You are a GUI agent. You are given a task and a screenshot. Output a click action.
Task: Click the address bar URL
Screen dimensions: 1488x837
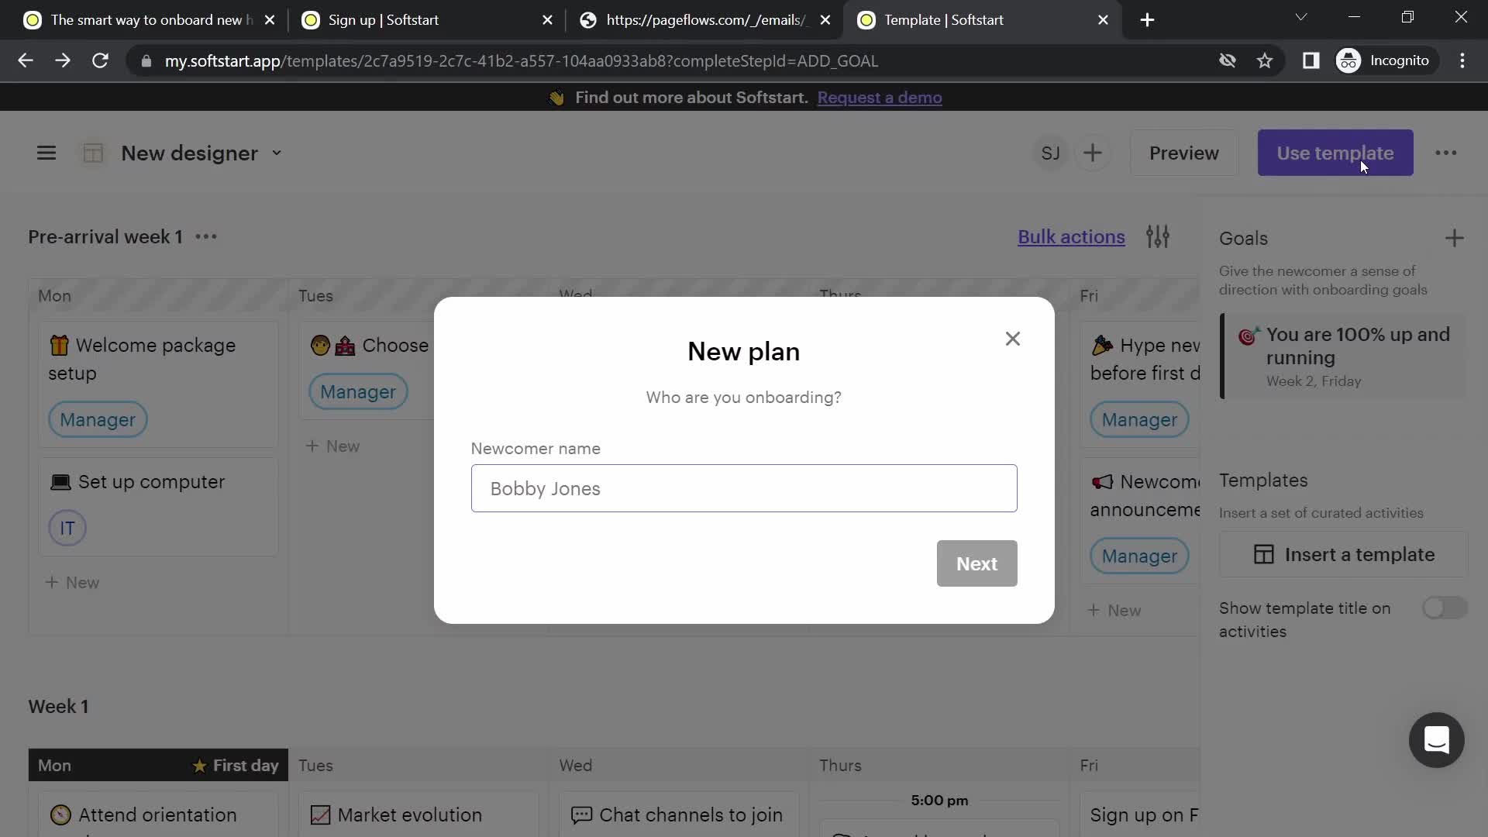coord(521,60)
